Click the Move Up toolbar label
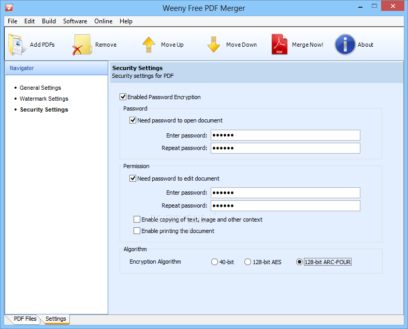The width and height of the screenshot is (408, 329). (x=172, y=45)
